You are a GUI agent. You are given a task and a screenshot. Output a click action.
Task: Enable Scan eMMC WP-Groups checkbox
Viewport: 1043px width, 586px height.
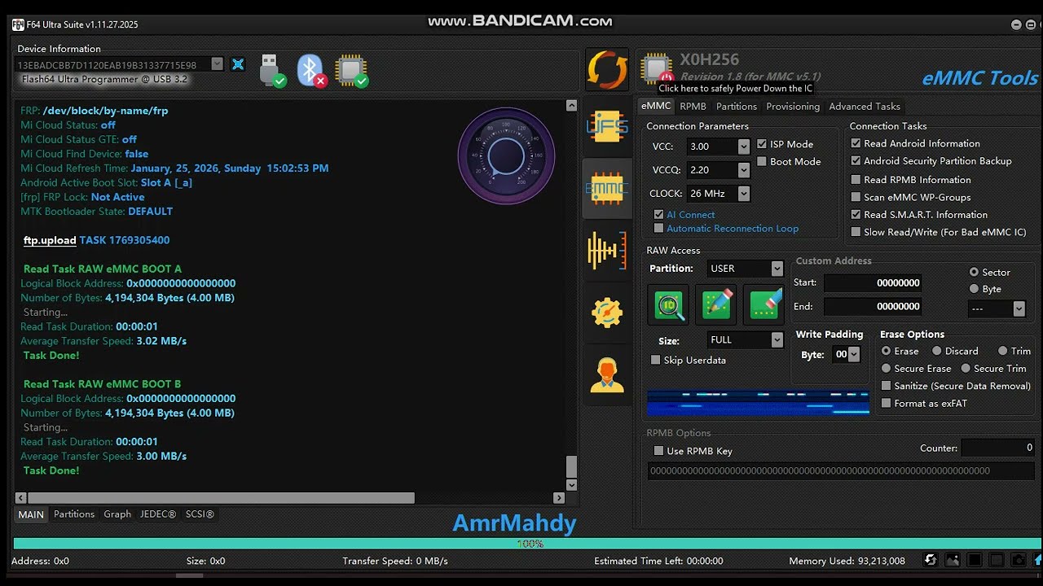point(856,197)
